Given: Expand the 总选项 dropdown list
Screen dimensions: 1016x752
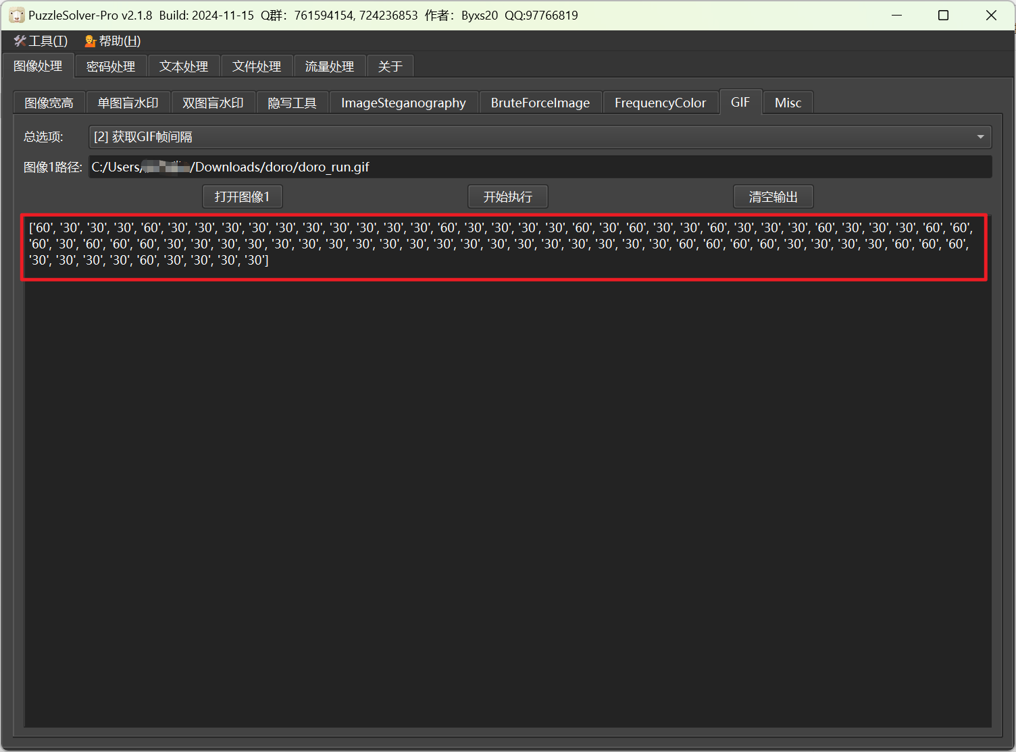Looking at the screenshot, I should coord(539,137).
